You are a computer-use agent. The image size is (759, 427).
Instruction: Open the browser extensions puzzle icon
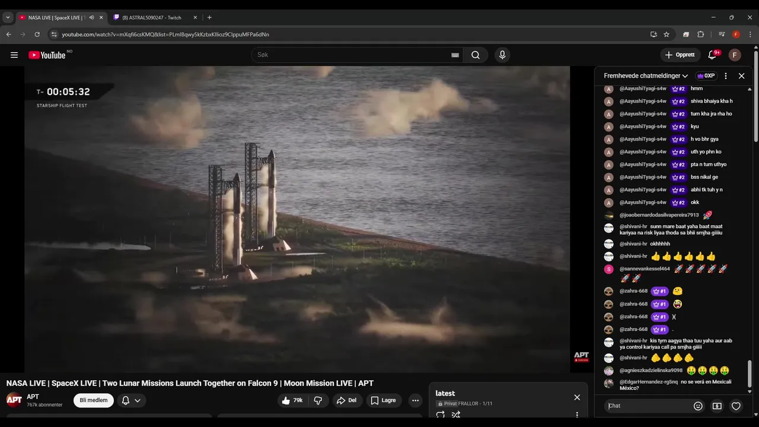click(x=700, y=34)
